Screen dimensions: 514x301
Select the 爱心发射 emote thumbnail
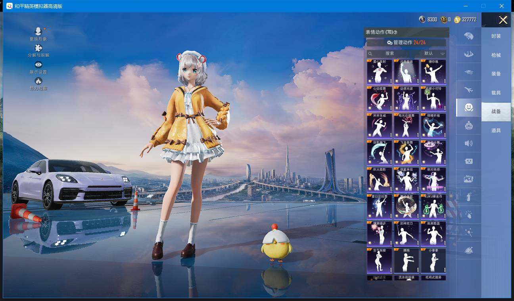379,72
